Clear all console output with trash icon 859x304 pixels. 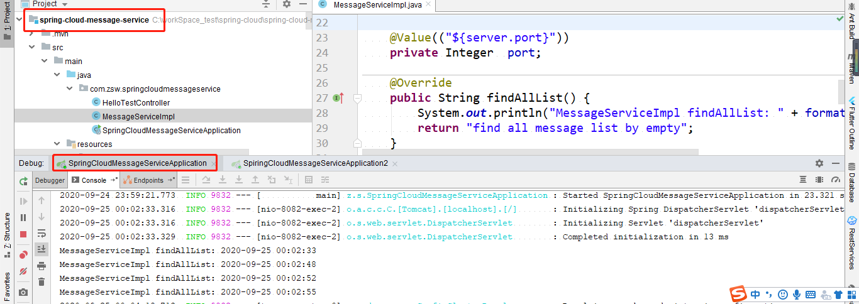pyautogui.click(x=42, y=282)
